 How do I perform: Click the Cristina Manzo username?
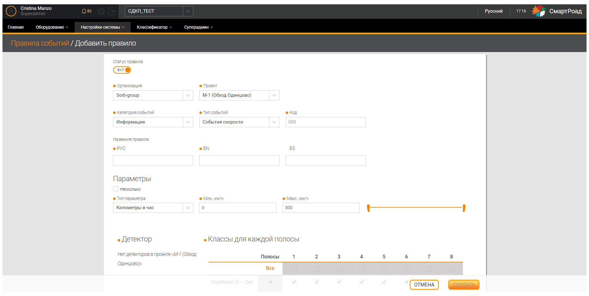(x=36, y=8)
